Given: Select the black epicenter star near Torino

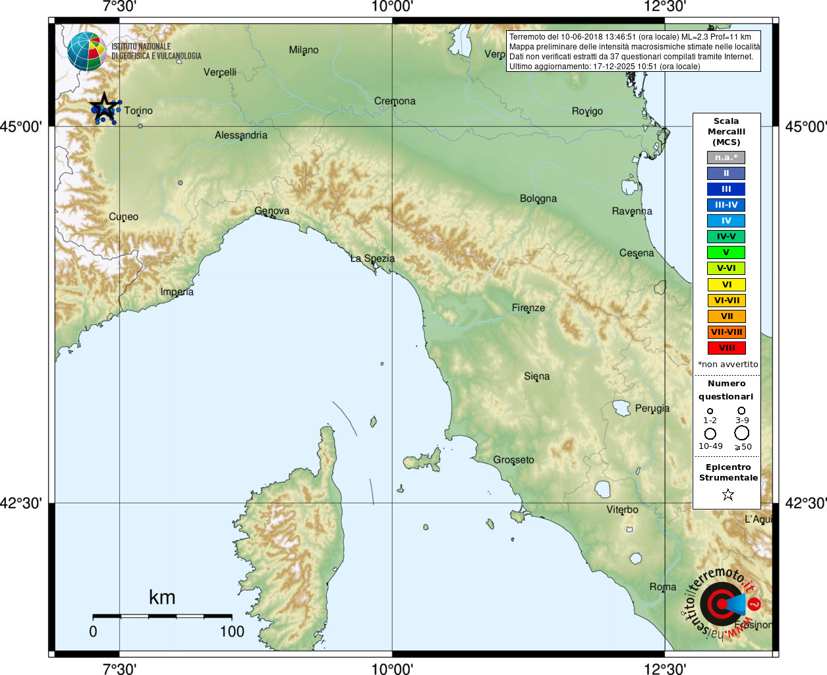Looking at the screenshot, I should 104,106.
